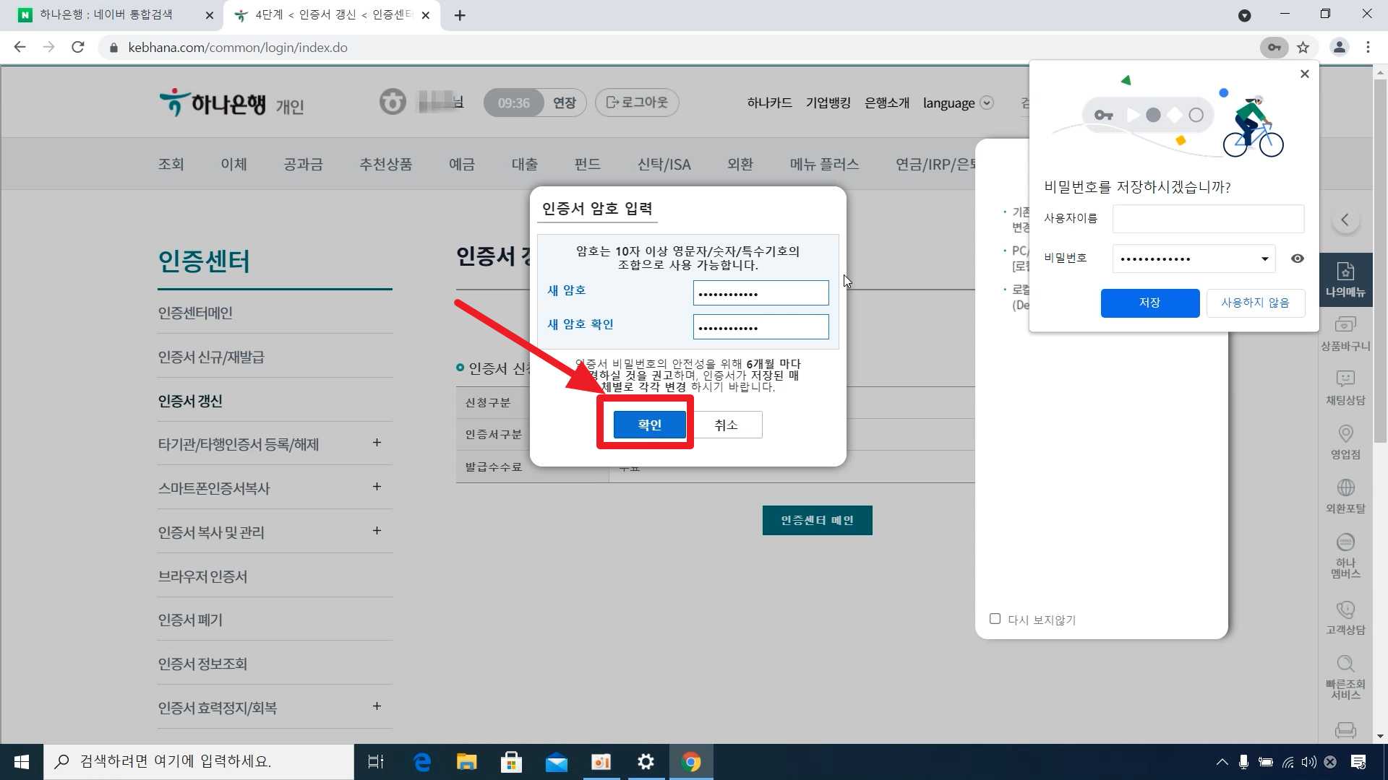Click 저장 to save the password
The width and height of the screenshot is (1388, 780).
1149,303
